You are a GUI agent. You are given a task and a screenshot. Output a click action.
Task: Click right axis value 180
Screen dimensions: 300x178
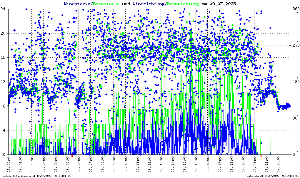[296, 82]
